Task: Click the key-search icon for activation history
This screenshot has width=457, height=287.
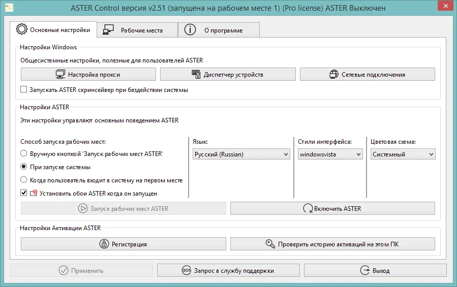Action: coord(270,244)
